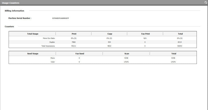Select the Mono Eco Ratio row label
Viewport: 208px width, 110px height.
(x=49, y=38)
